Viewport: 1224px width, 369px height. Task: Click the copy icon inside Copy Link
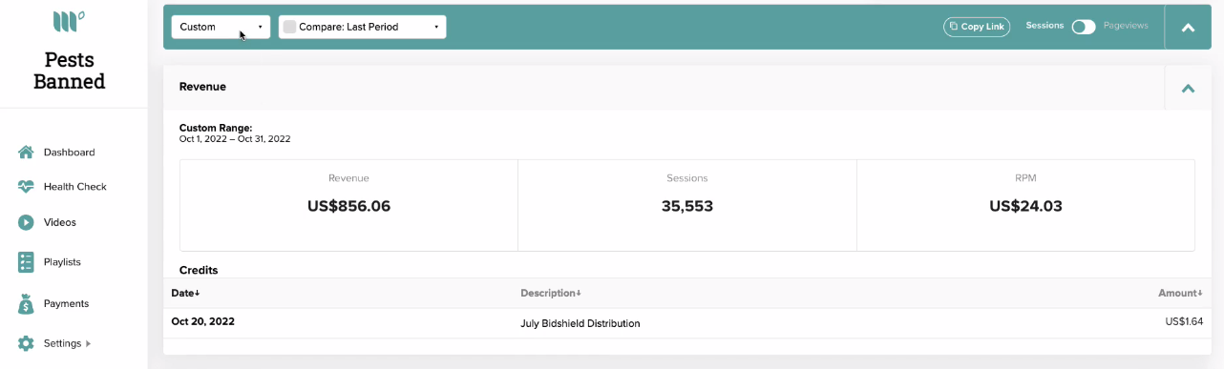point(954,27)
